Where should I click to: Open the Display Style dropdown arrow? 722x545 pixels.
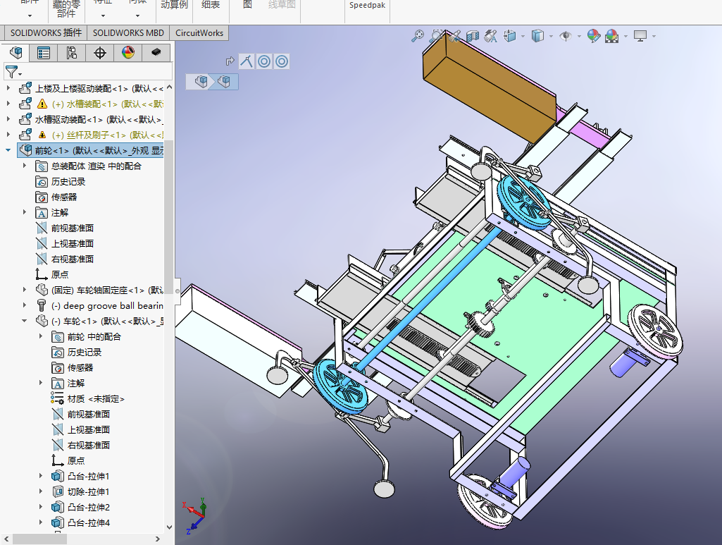coord(551,37)
